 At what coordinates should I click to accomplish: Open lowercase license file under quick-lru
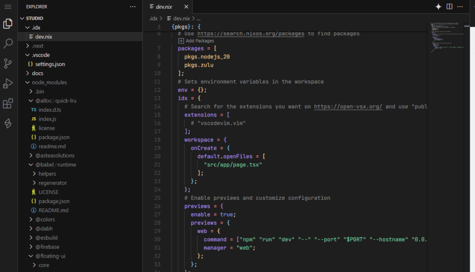tap(80, 128)
